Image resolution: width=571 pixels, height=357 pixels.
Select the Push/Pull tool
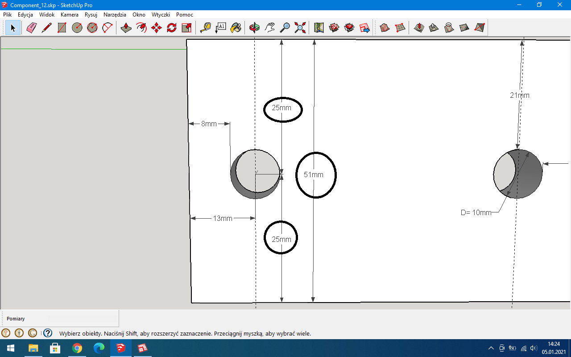126,28
